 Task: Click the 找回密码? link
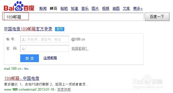click(x=80, y=48)
